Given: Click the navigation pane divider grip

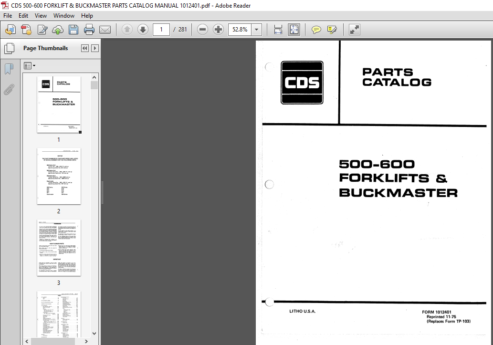Looking at the screenshot, I should tap(102, 192).
